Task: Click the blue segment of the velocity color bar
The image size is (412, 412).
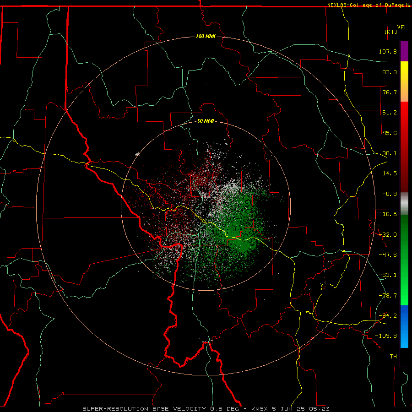Action: point(404,326)
